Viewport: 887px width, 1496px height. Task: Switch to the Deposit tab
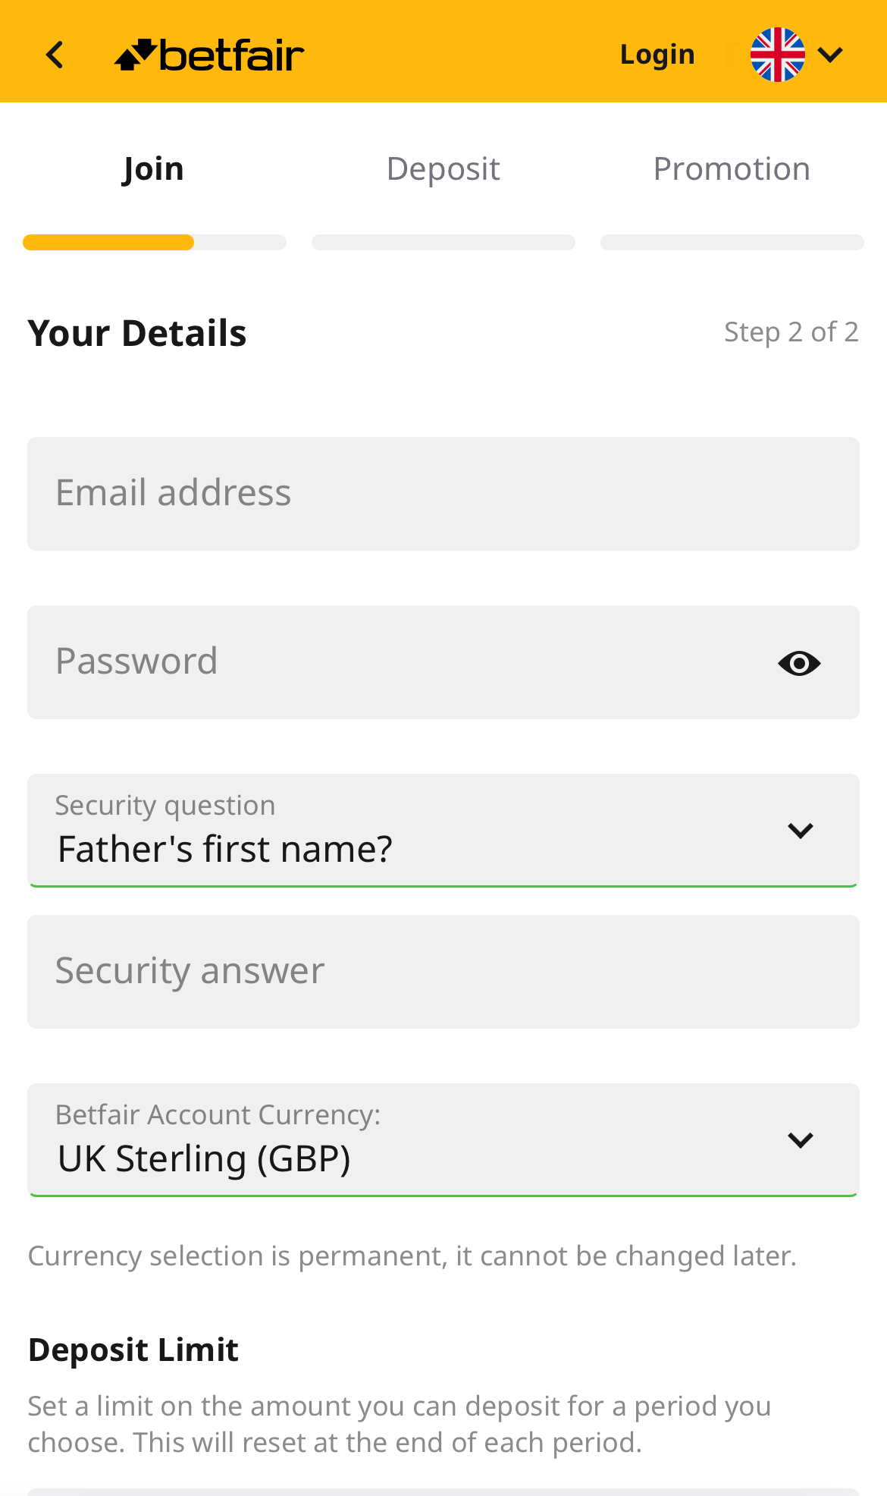[x=443, y=168]
